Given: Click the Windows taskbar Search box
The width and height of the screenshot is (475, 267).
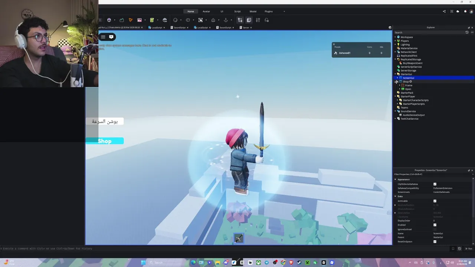Looking at the screenshot, I should coord(166,263).
